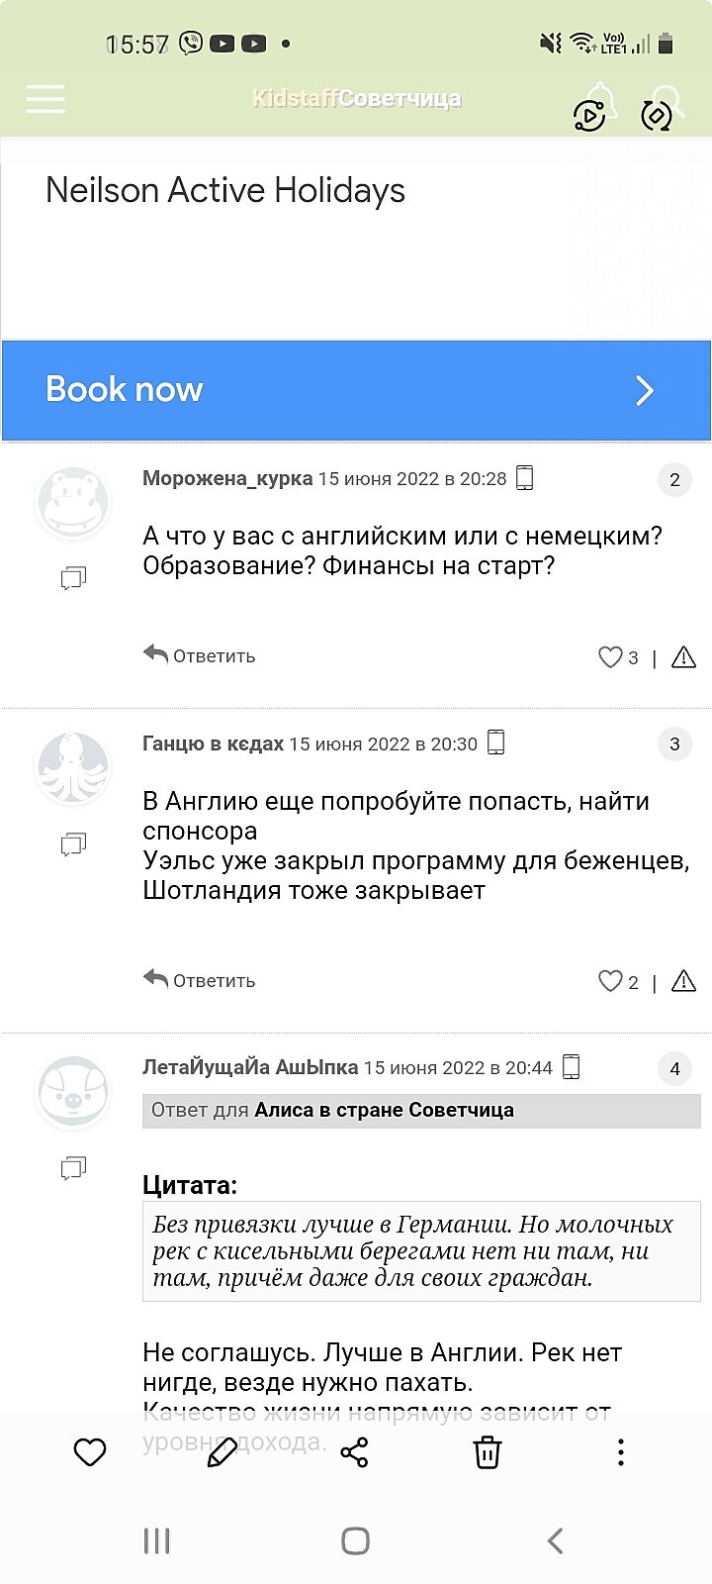Screen dimensions: 712x1584
Task: Tap KidstaffСоветчица header title
Action: (x=356, y=98)
